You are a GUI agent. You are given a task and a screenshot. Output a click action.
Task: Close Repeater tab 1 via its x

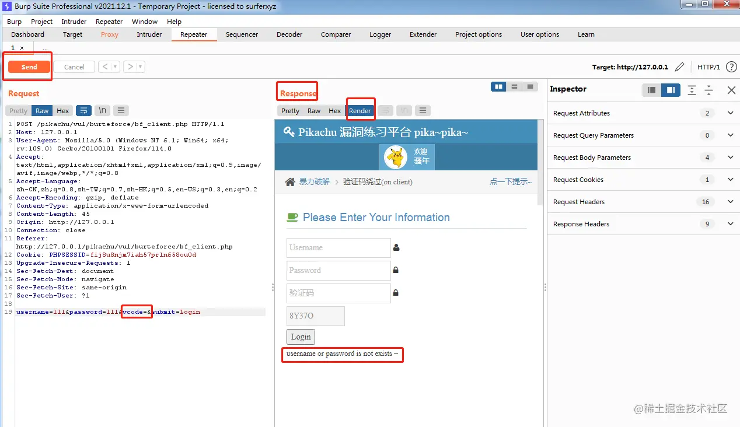point(22,48)
